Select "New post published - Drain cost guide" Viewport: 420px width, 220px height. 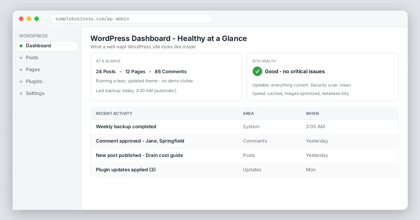(244, 156)
